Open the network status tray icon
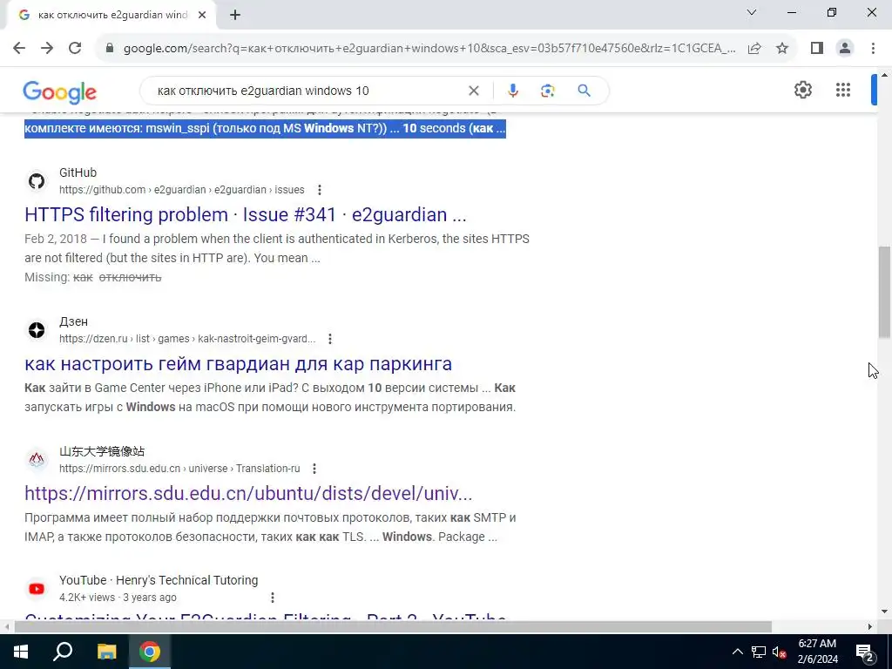 point(759,652)
